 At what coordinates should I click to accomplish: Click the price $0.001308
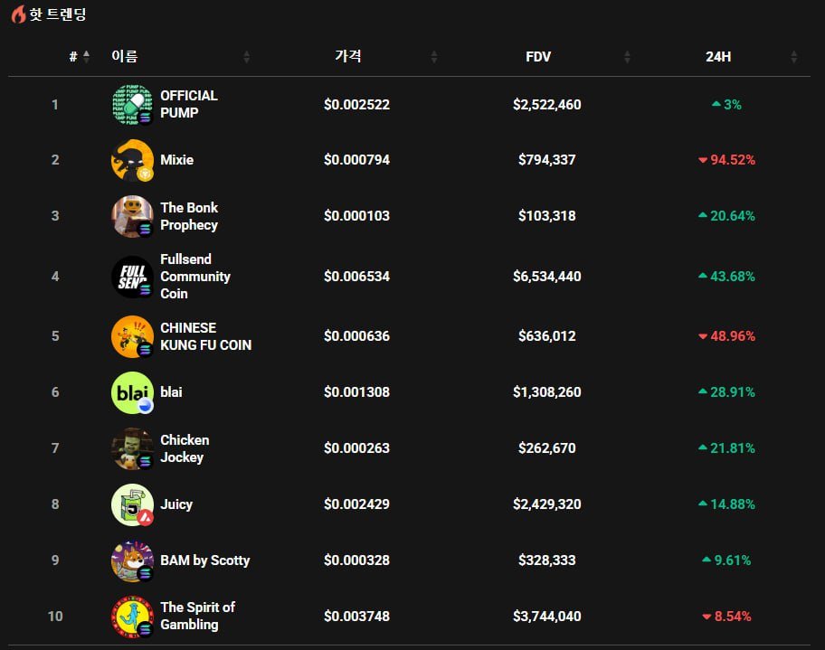pyautogui.click(x=356, y=391)
